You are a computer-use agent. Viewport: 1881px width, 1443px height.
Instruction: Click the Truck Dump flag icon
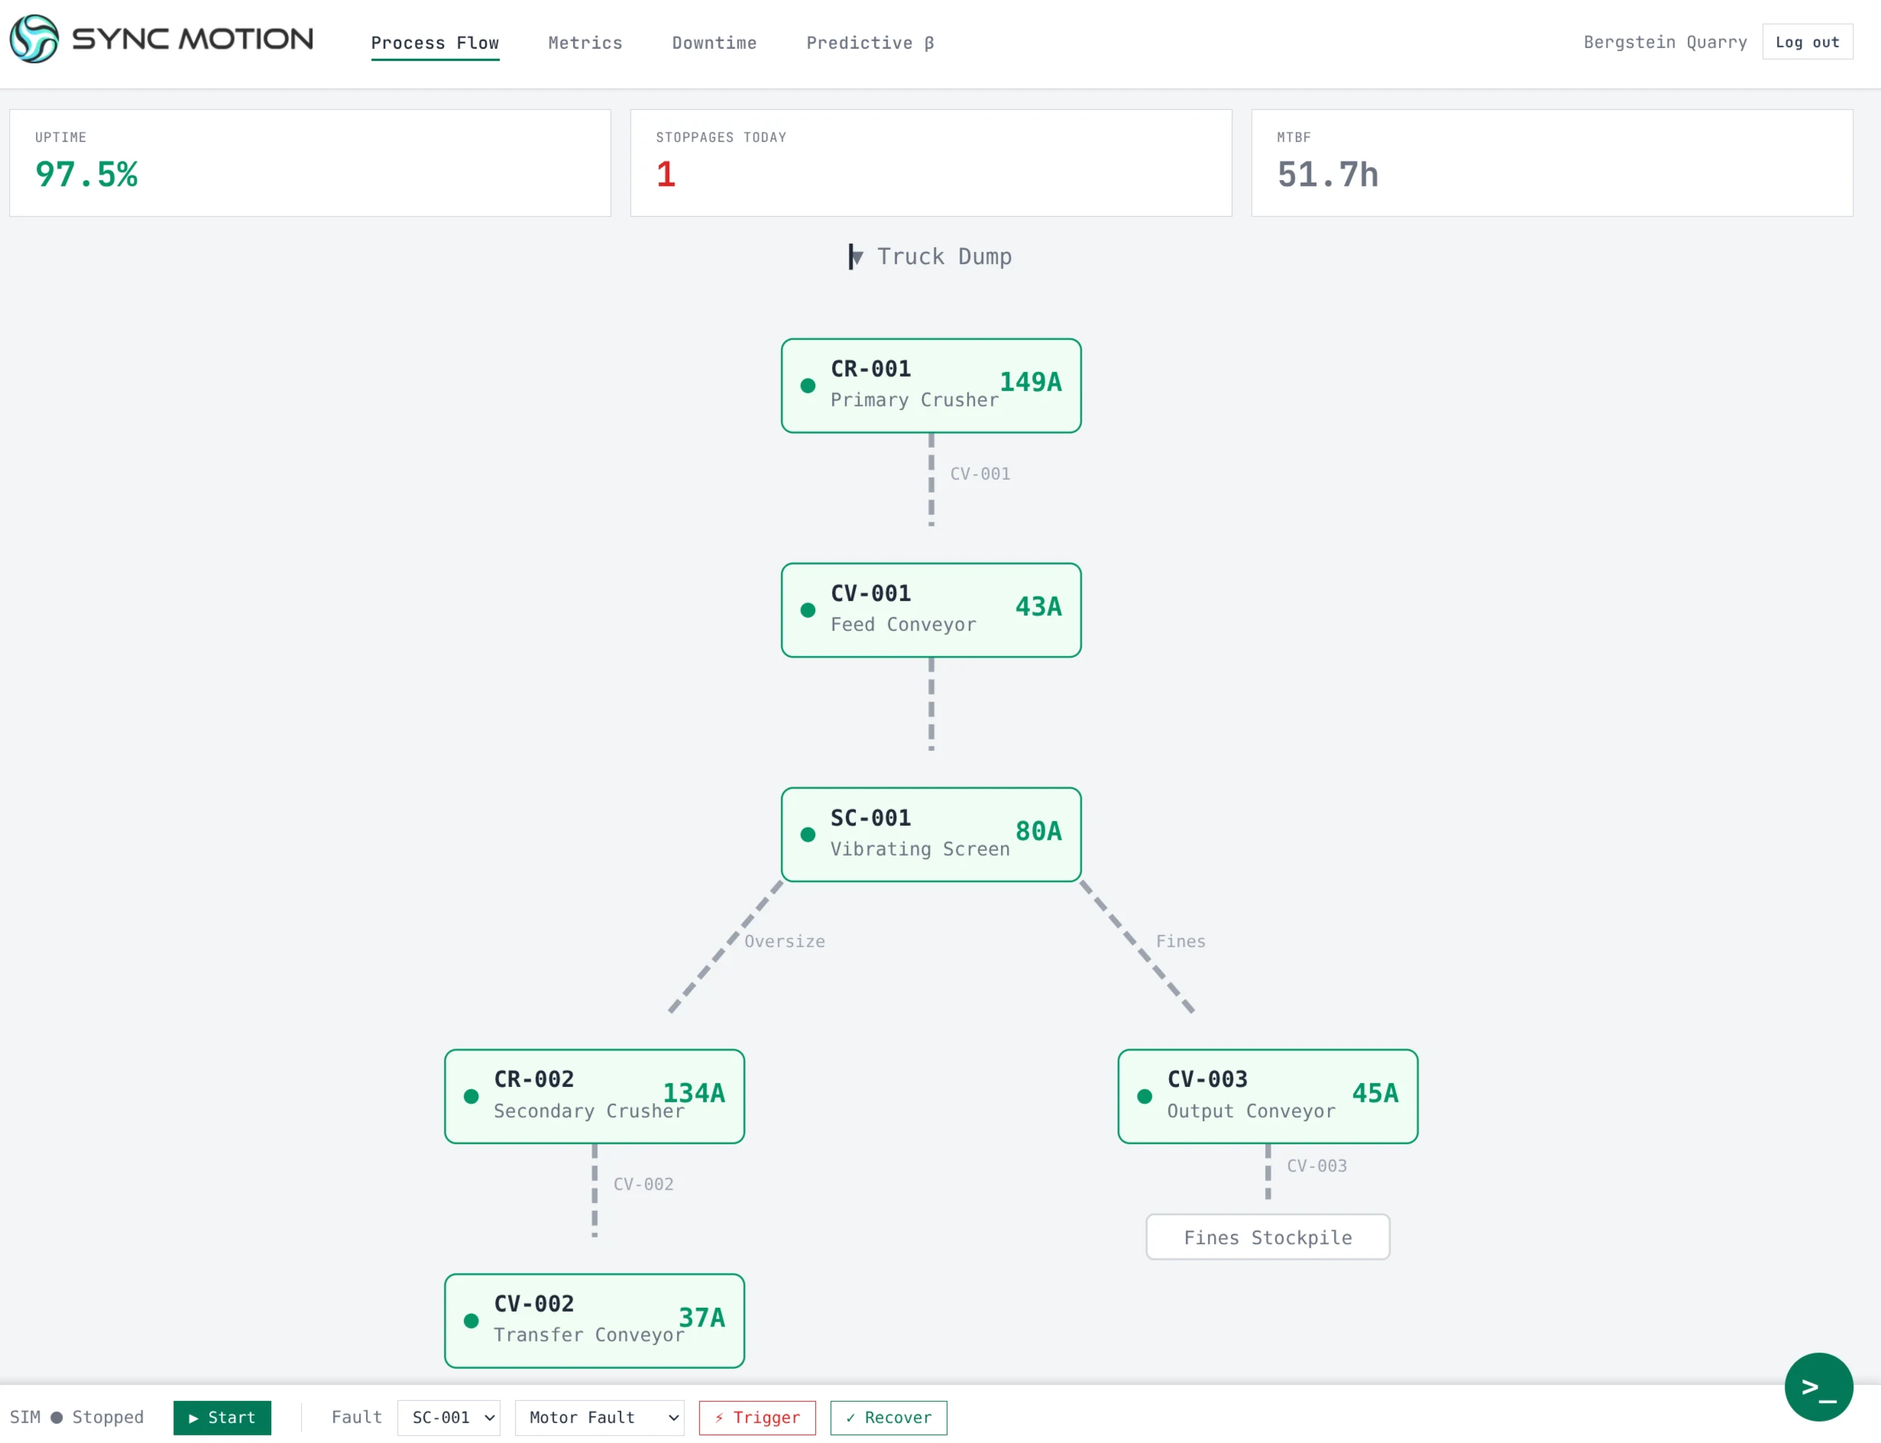coord(855,257)
